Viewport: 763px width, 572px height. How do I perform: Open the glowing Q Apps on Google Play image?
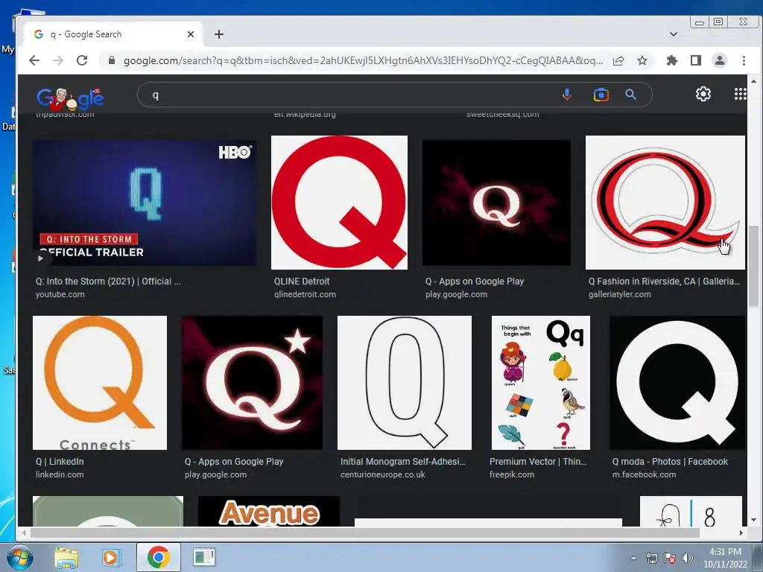[496, 203]
